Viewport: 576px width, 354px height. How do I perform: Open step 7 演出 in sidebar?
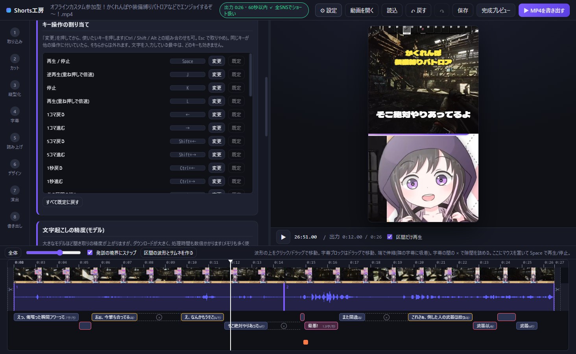[15, 194]
